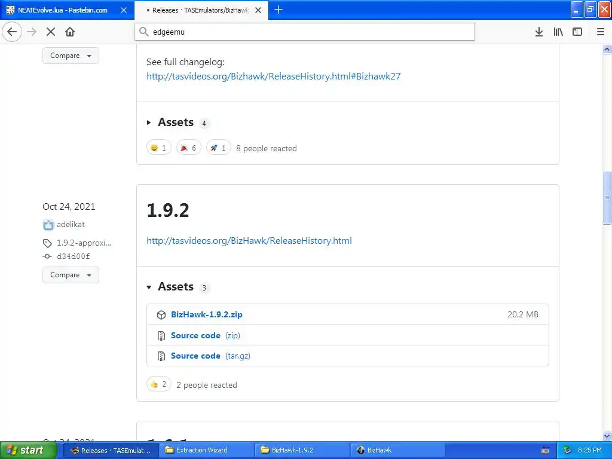
Task: Click the vertical scrollbar thumb
Action: point(607,197)
